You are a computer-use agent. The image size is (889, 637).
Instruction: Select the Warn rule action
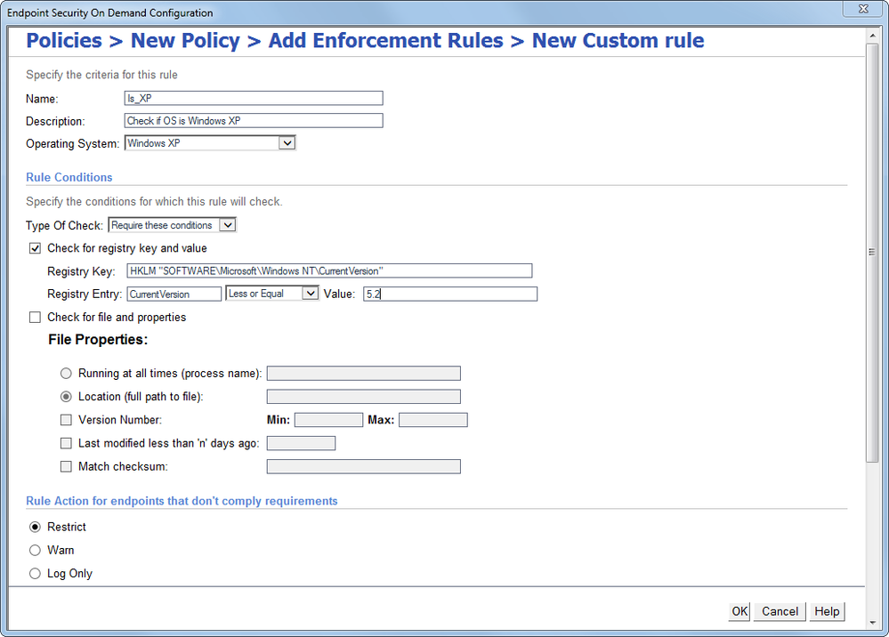(36, 551)
